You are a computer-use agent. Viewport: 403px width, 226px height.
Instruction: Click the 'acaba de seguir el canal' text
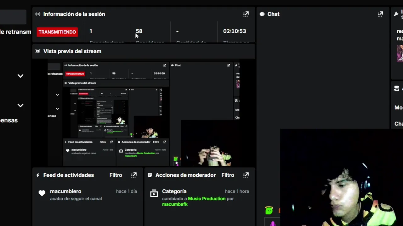click(x=76, y=199)
